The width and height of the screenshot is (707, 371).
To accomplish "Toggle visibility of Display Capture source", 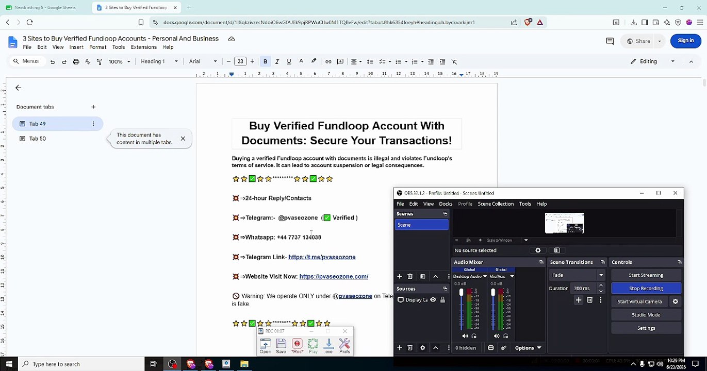I will point(433,300).
